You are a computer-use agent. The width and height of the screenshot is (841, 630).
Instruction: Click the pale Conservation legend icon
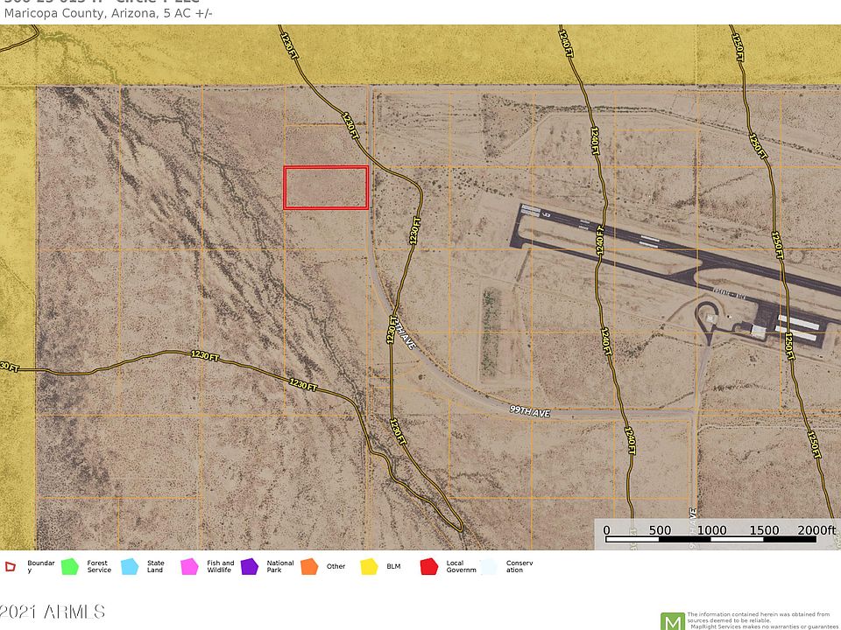[489, 566]
